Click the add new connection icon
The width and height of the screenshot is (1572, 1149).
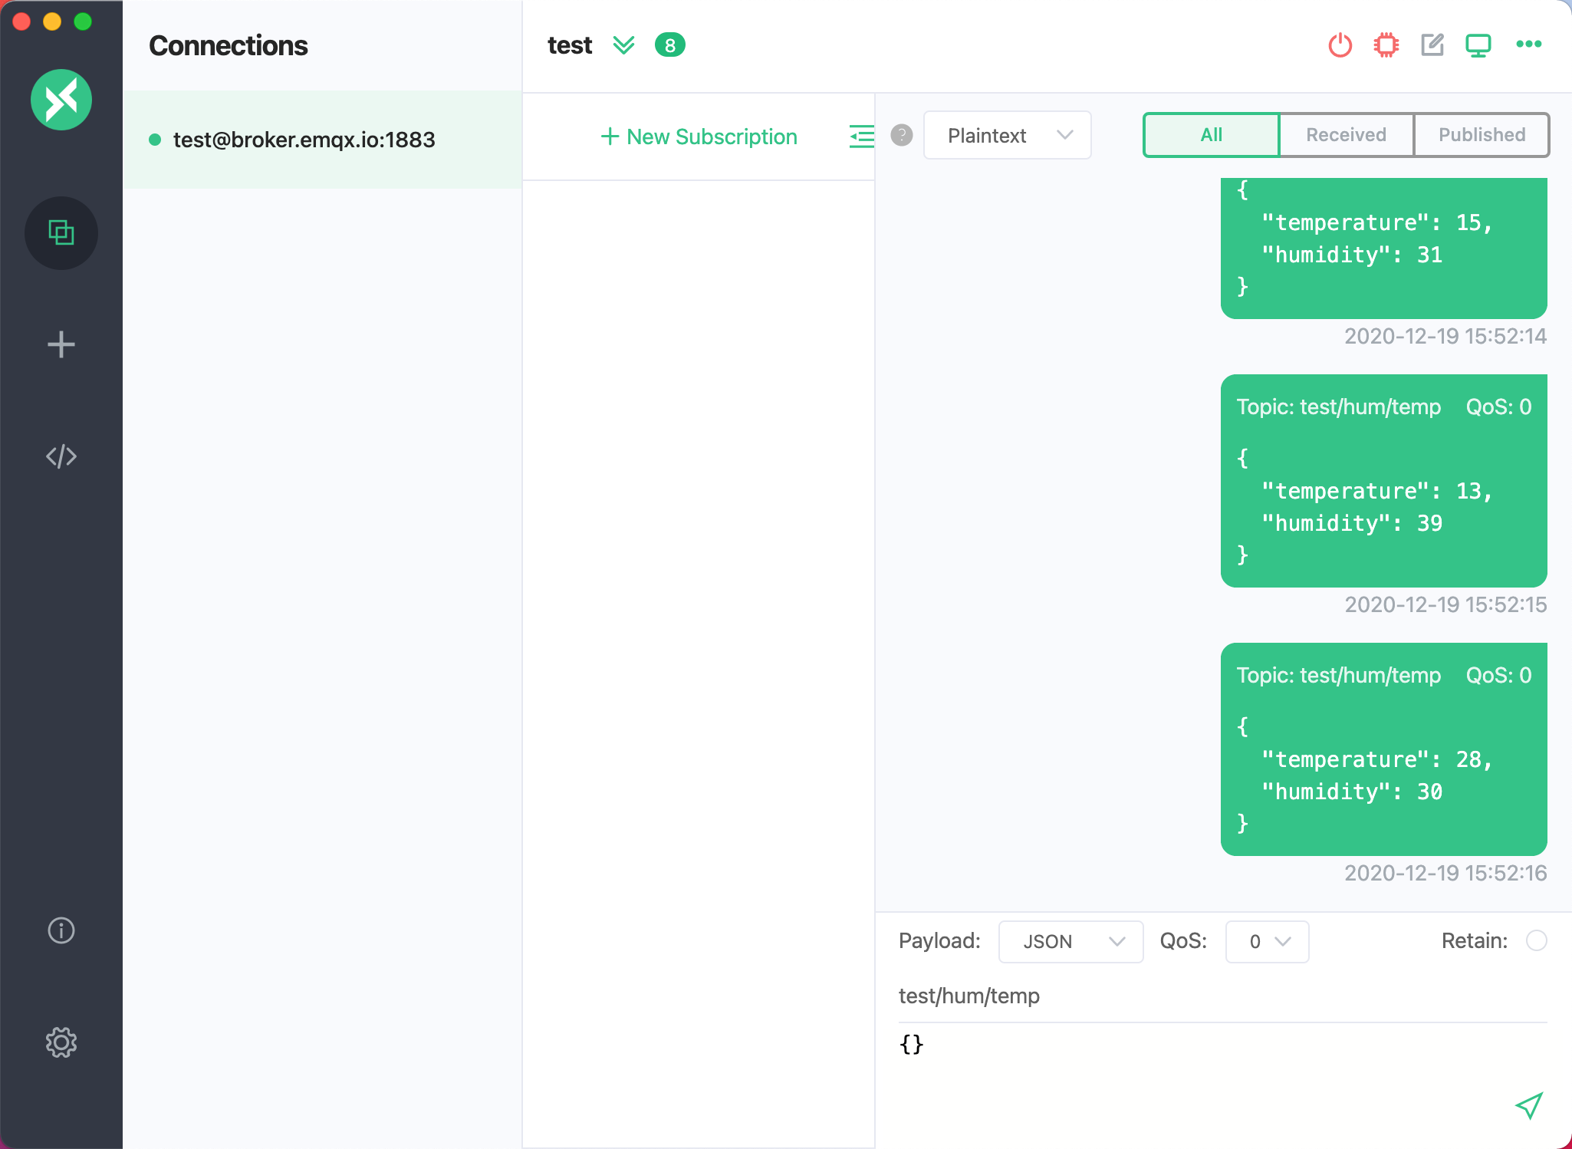(x=61, y=343)
